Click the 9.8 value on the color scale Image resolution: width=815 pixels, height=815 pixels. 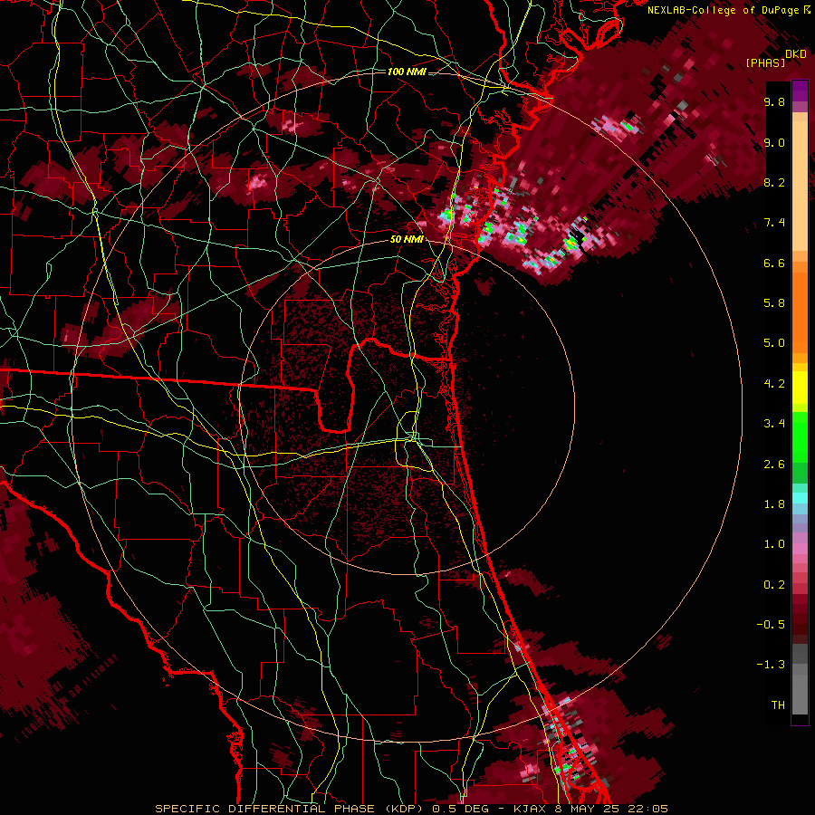774,101
